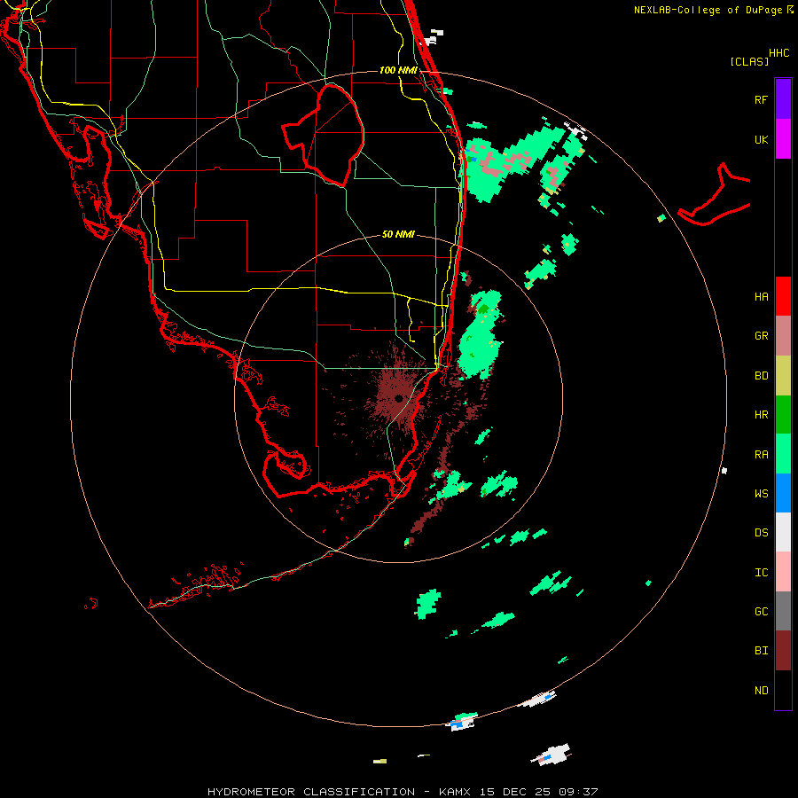
Task: Click the 100 NMI range ring label
Action: click(398, 70)
